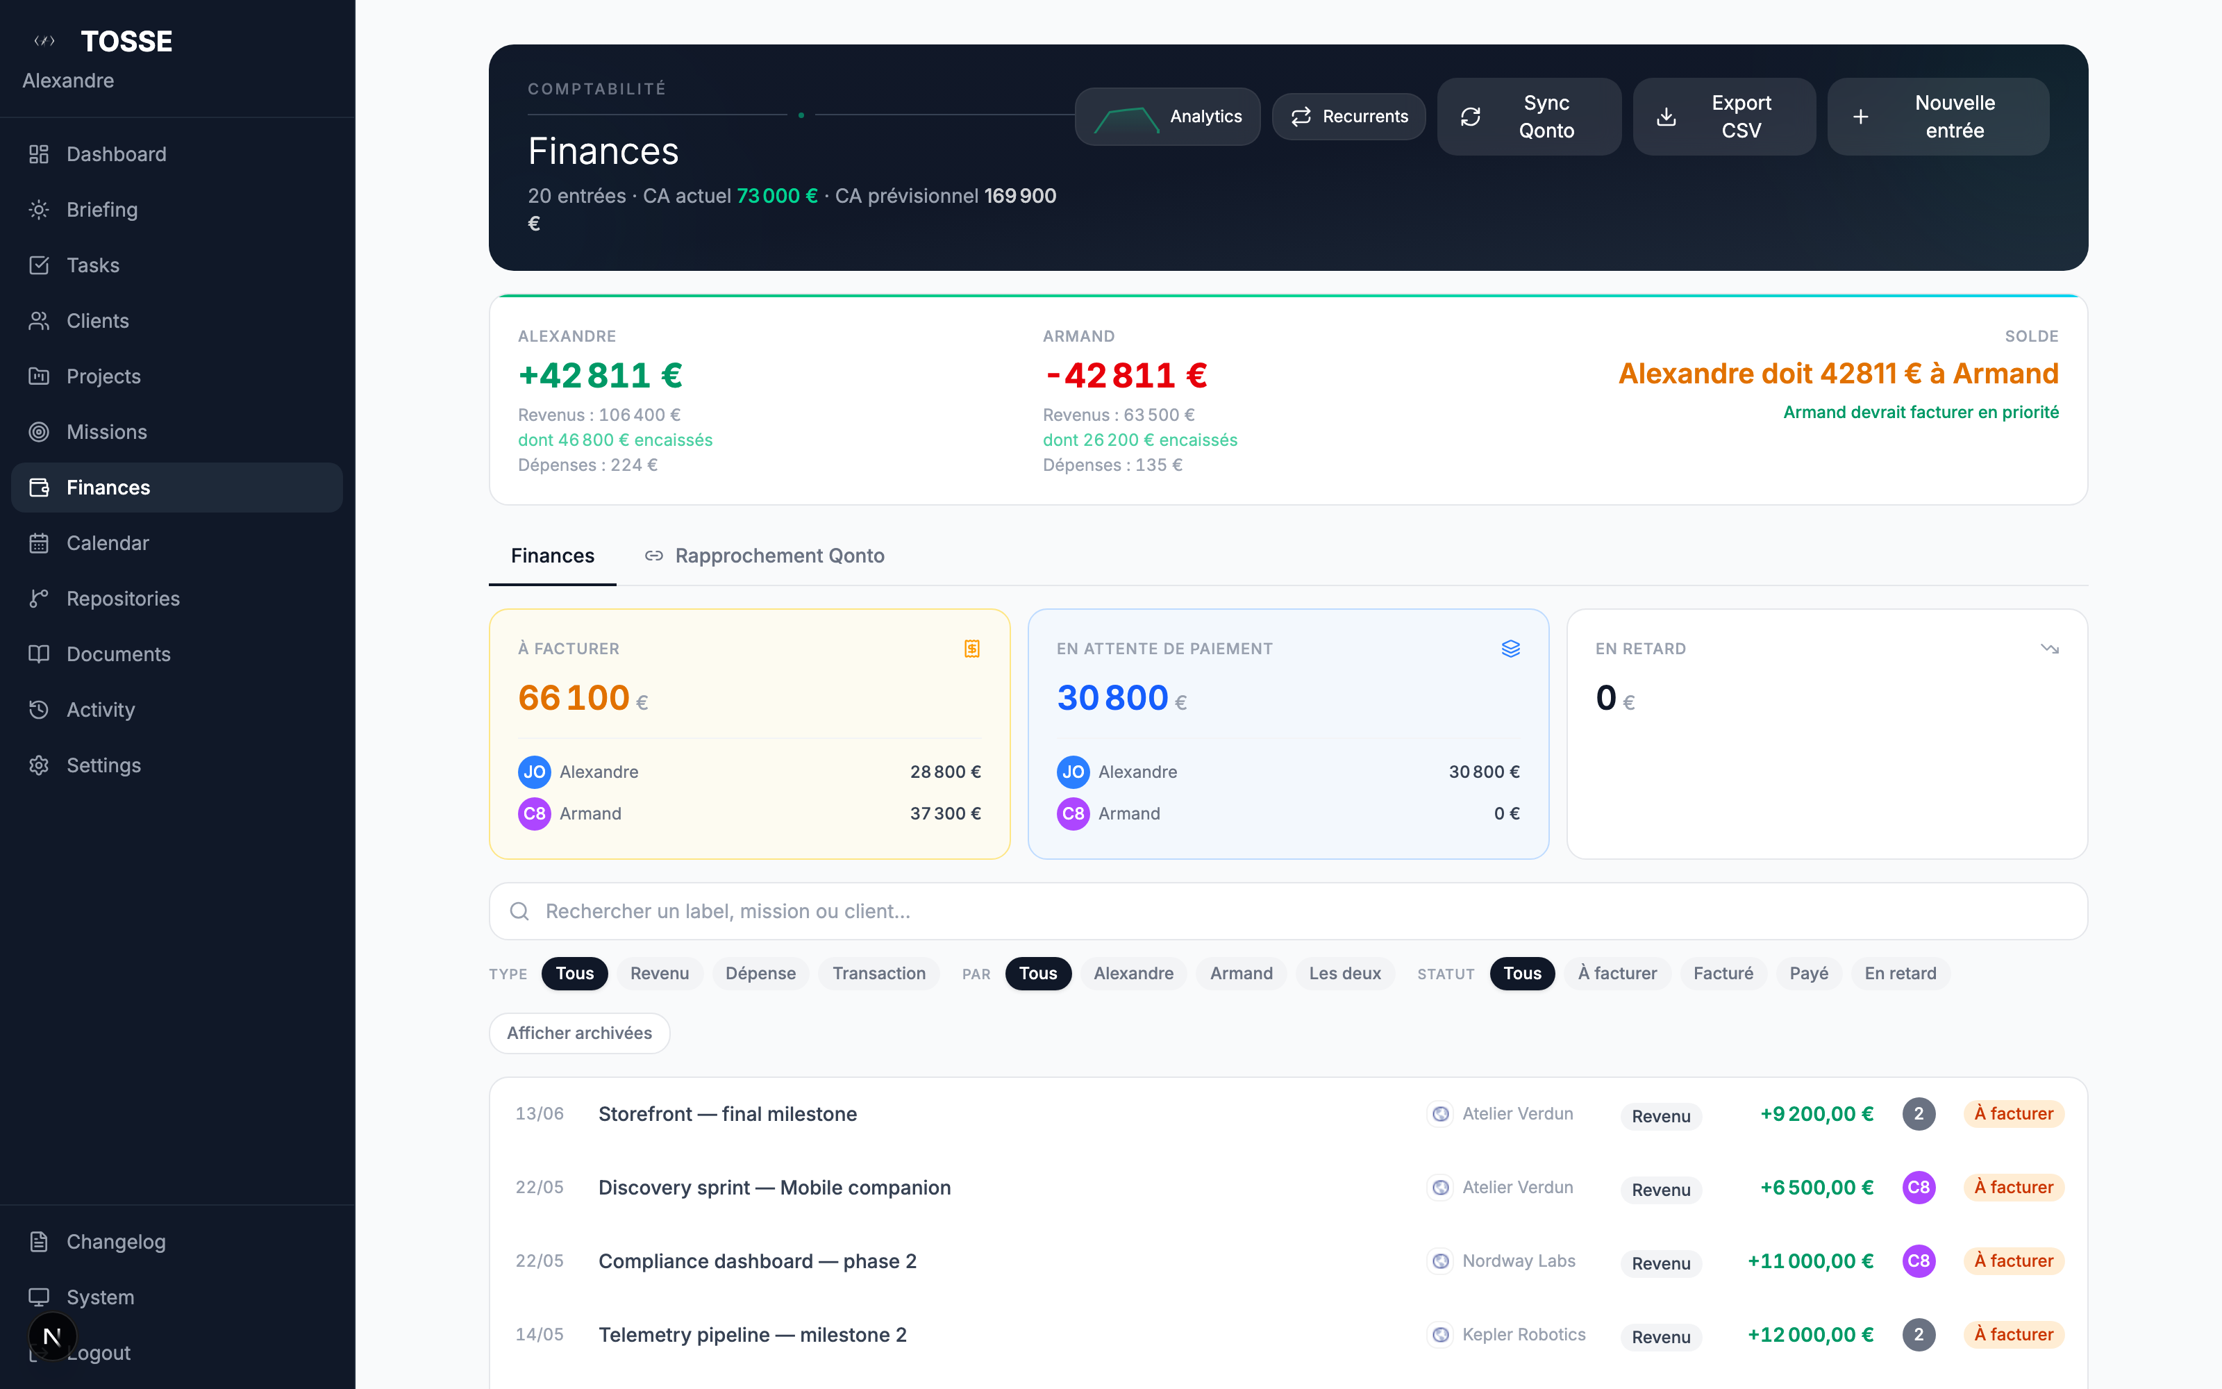Click the Logout link
The height and width of the screenshot is (1389, 2222).
click(98, 1352)
